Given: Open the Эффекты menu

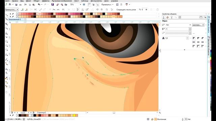Looking at the screenshot, I should point(46,1).
